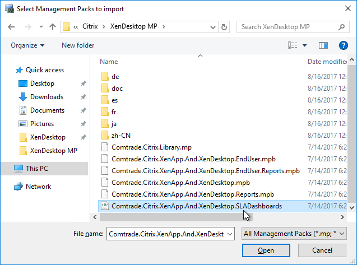Sort files by Date modified column

coord(327,62)
